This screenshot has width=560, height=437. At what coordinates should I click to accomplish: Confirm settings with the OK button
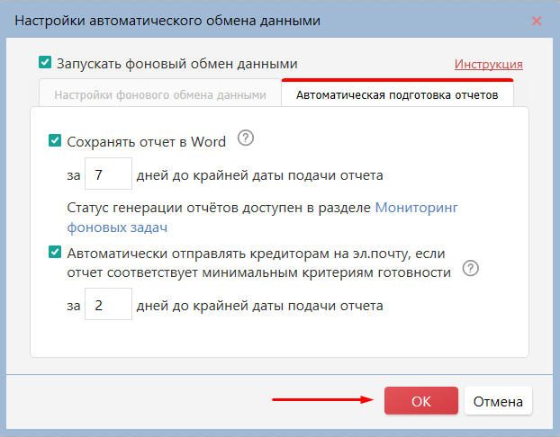[x=421, y=401]
